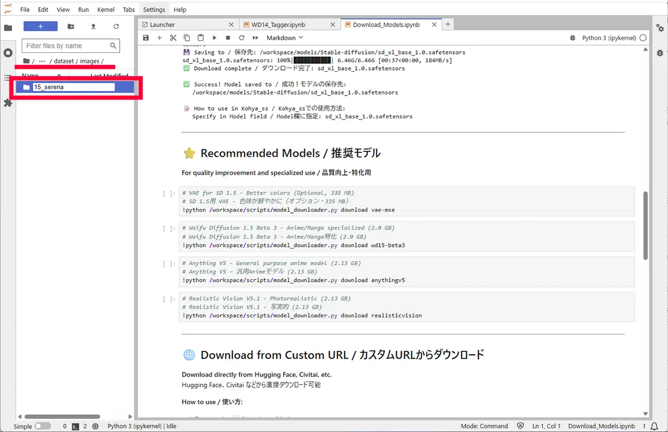Click the save notebook icon

point(146,38)
